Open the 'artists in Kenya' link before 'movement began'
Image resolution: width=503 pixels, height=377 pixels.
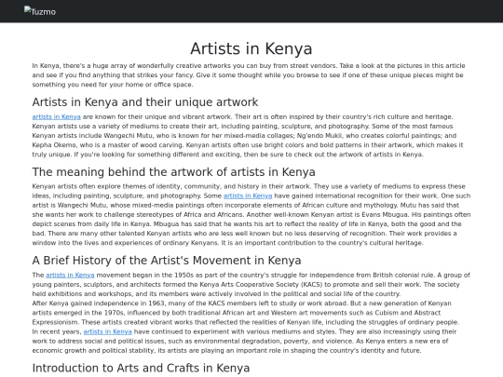point(70,275)
